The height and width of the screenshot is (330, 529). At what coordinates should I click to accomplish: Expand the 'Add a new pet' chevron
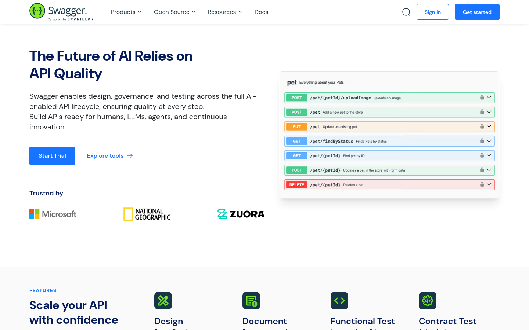[489, 112]
